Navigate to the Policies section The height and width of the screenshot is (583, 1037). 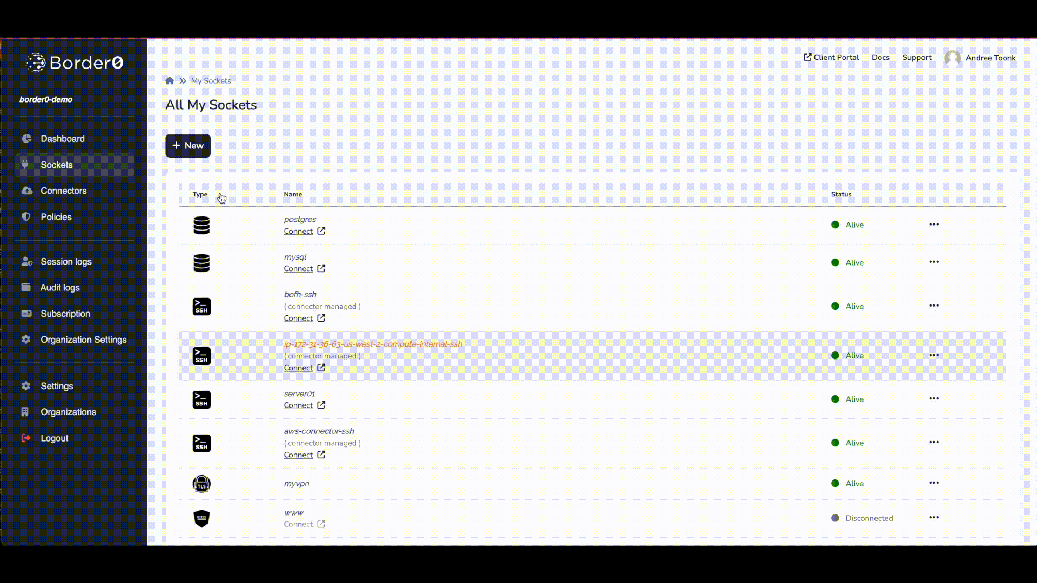[56, 217]
